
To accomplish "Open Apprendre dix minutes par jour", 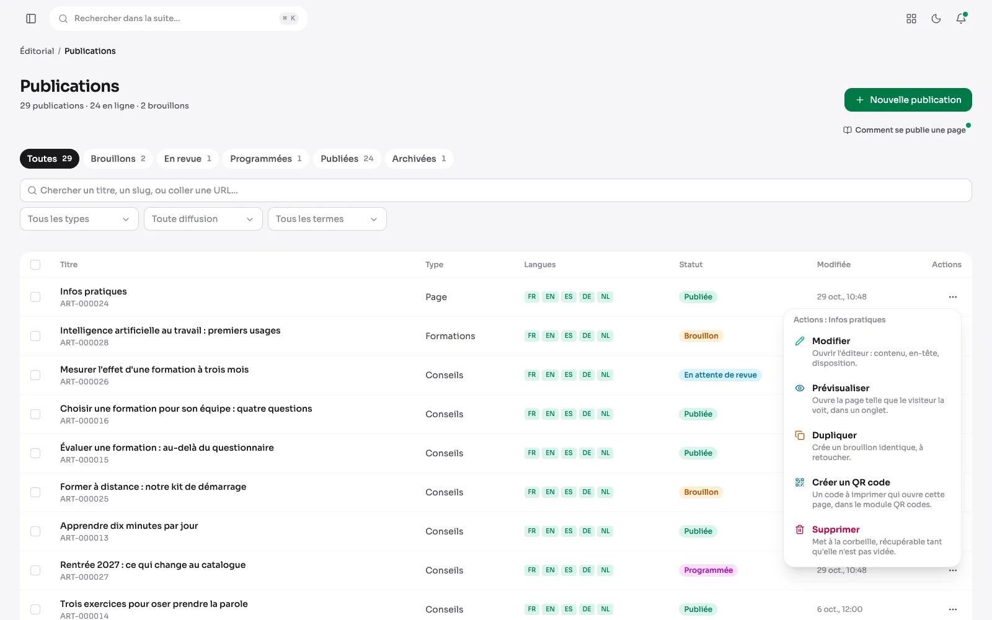I will [x=129, y=526].
